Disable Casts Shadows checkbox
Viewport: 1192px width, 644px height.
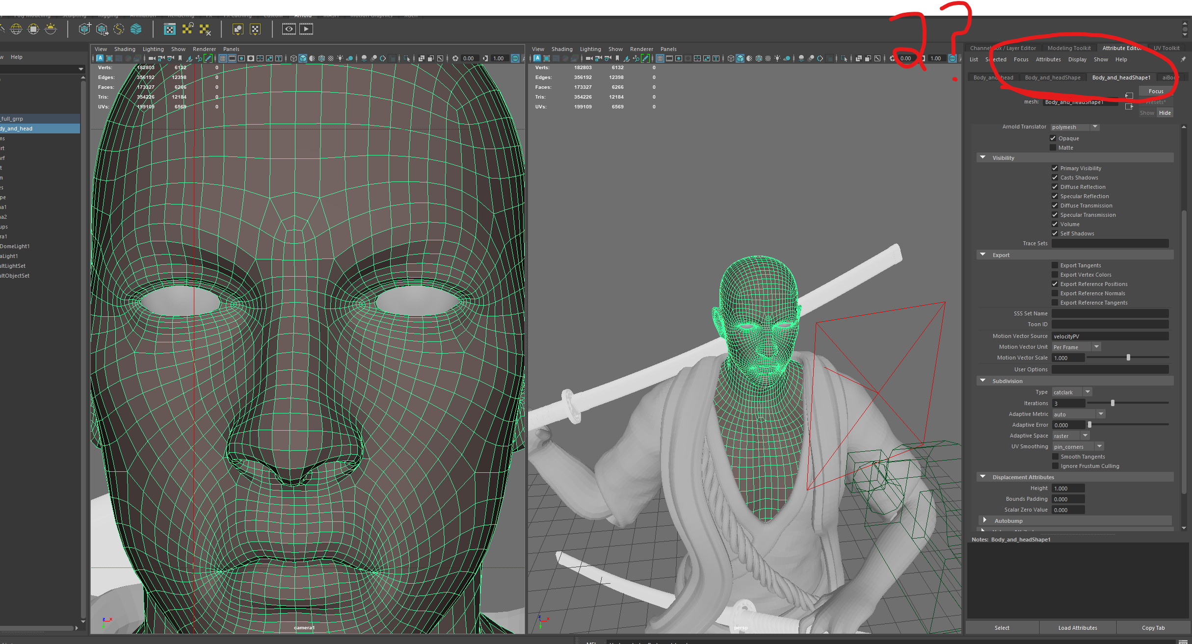1055,177
